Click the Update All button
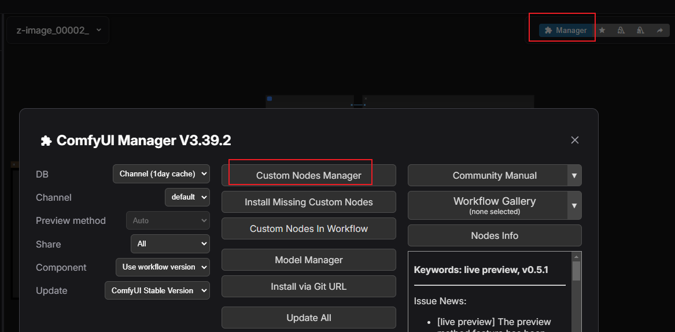This screenshot has width=675, height=332. click(x=309, y=318)
